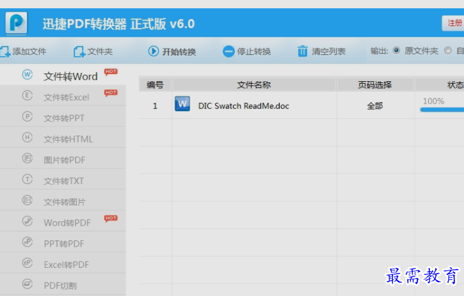Click the 添加文件 button label
Screen dimensions: 464x296
click(x=29, y=51)
